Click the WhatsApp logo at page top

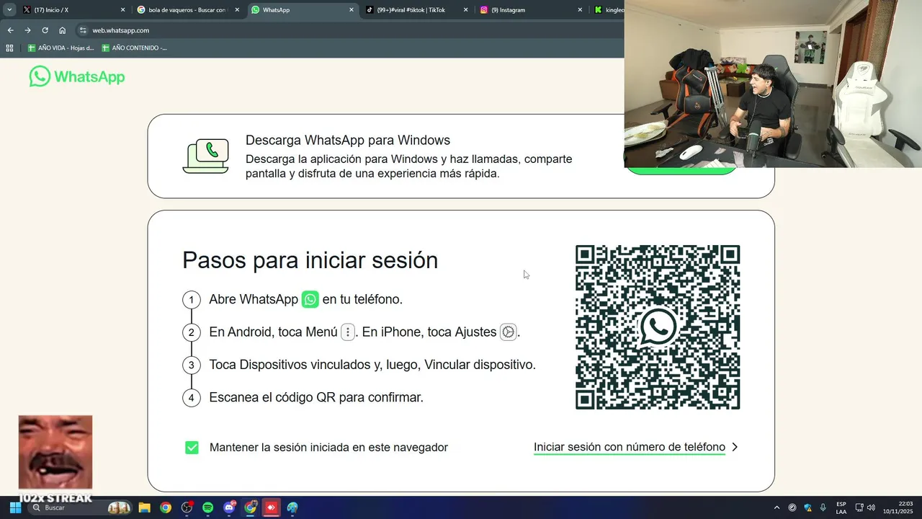pyautogui.click(x=77, y=76)
